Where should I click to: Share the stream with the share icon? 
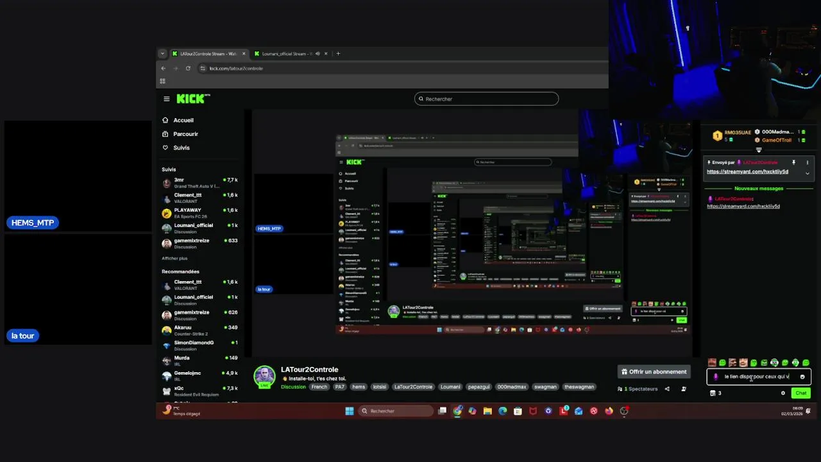(667, 389)
